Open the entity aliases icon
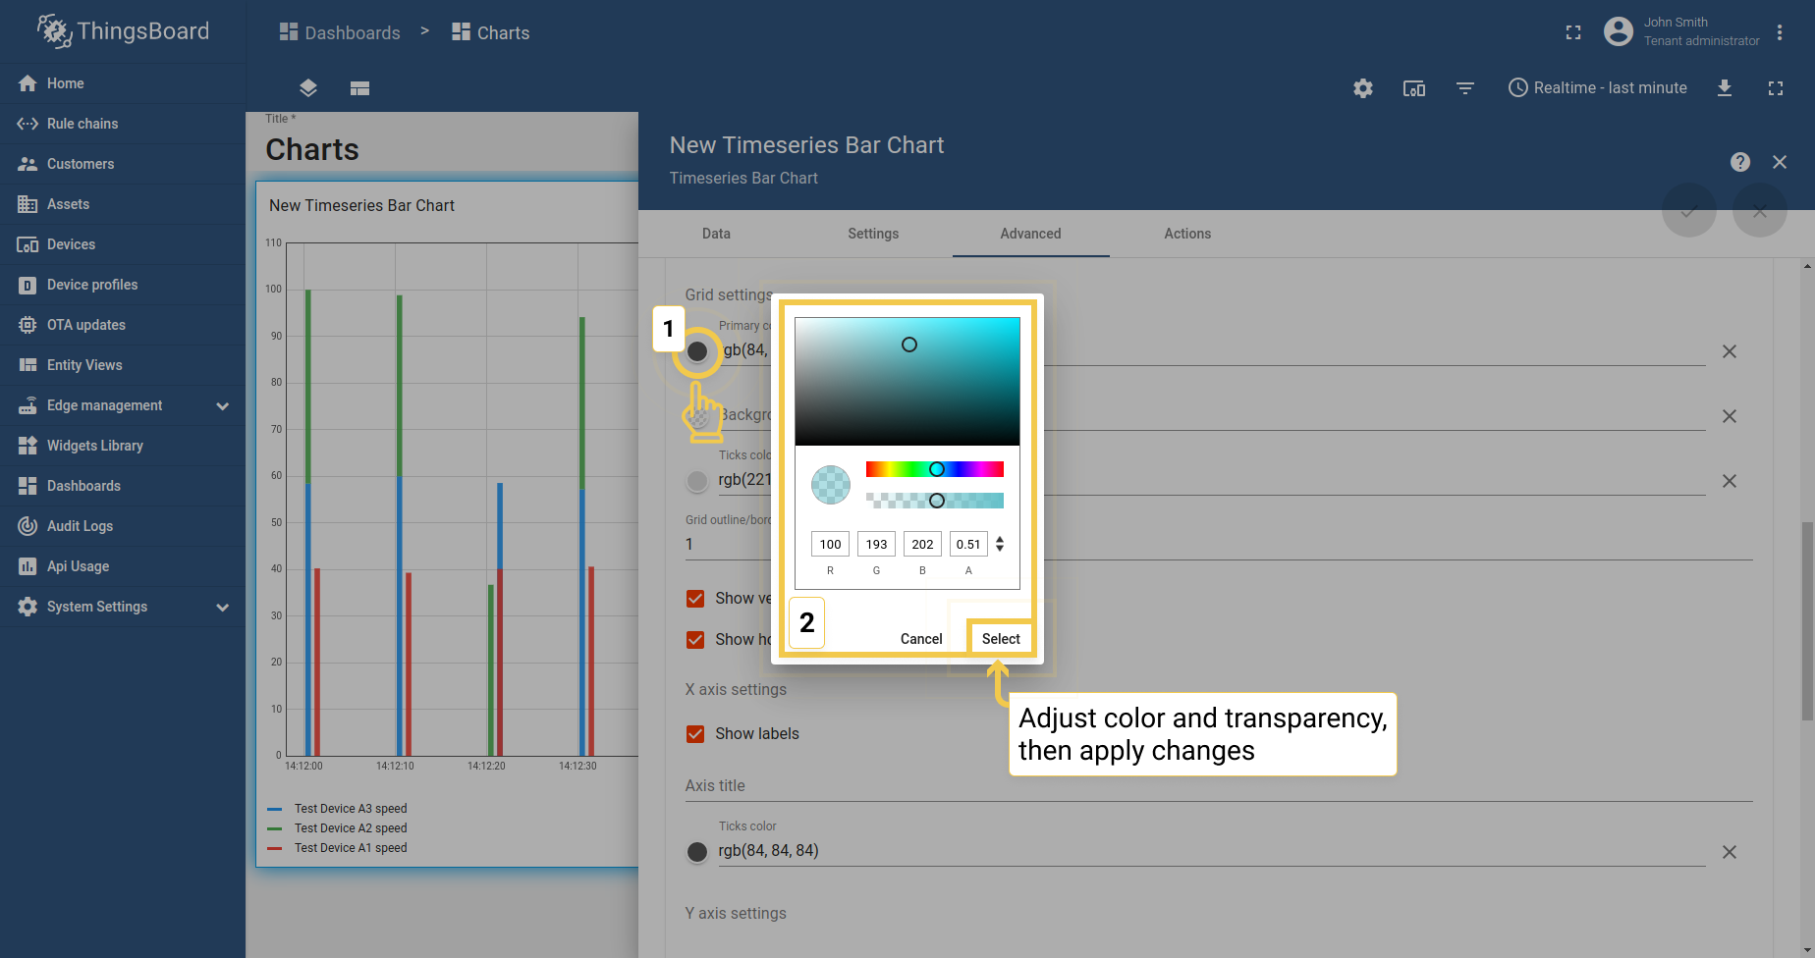Viewport: 1815px width, 958px height. (x=1414, y=88)
